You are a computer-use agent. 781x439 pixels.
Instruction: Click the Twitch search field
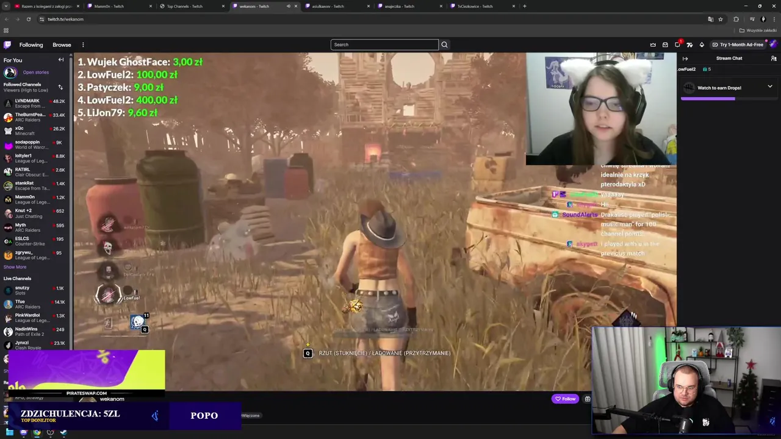(384, 45)
